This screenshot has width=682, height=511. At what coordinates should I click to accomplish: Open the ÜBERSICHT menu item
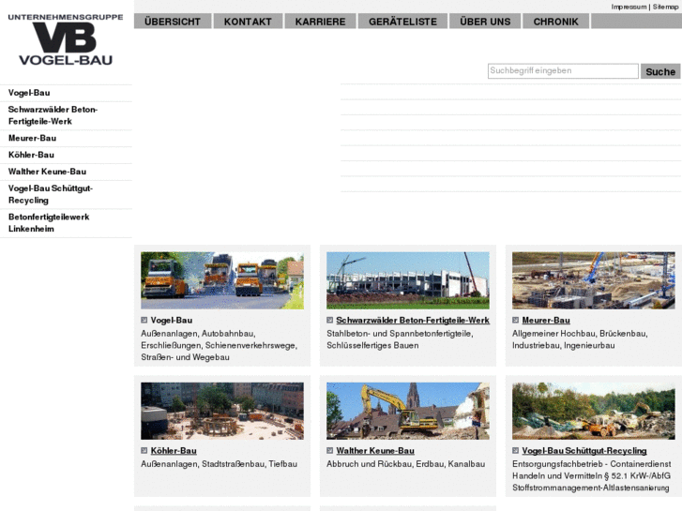[x=173, y=22]
